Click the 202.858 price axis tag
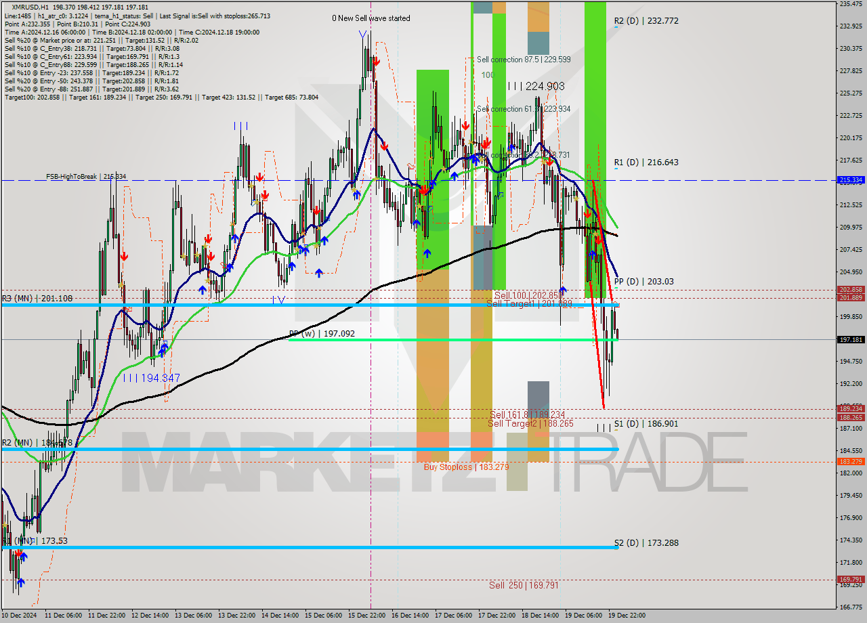 tap(851, 290)
